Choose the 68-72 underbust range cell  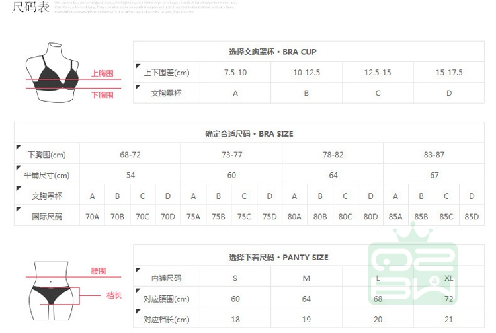tap(130, 155)
